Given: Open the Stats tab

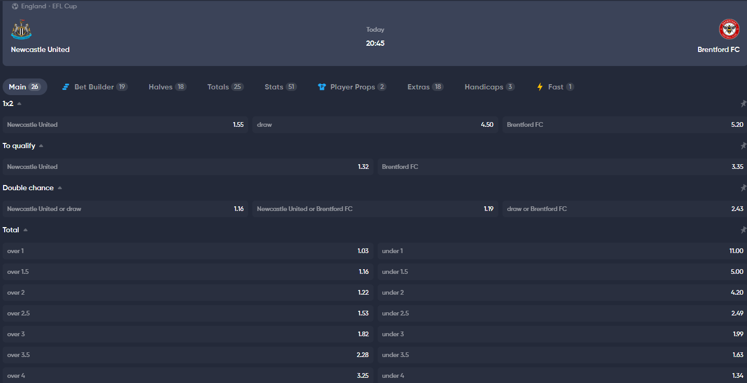Looking at the screenshot, I should click(281, 87).
